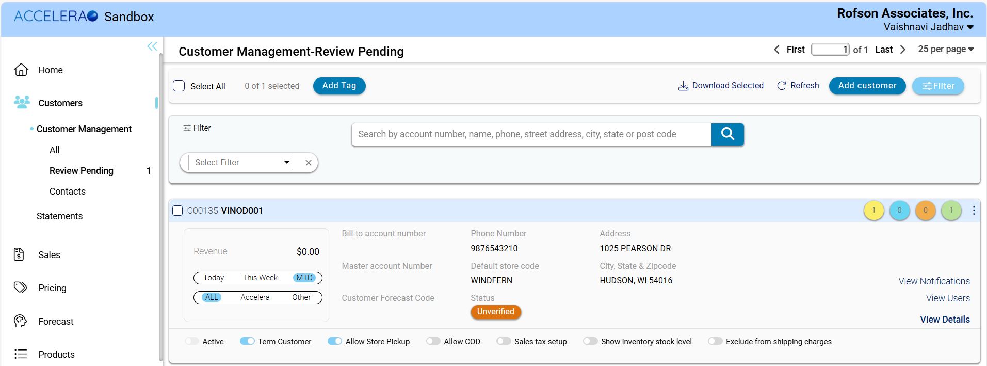The image size is (987, 366).
Task: Check the Select All checkbox
Action: [179, 86]
